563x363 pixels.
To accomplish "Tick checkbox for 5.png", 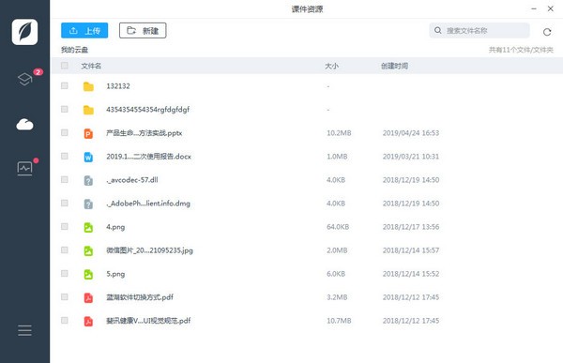I will (x=65, y=273).
